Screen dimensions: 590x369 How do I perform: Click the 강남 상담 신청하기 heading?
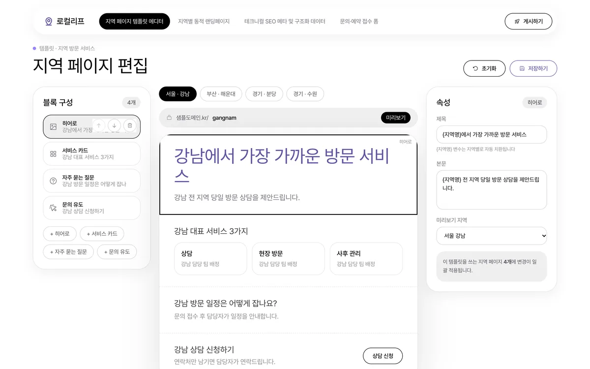(204, 349)
